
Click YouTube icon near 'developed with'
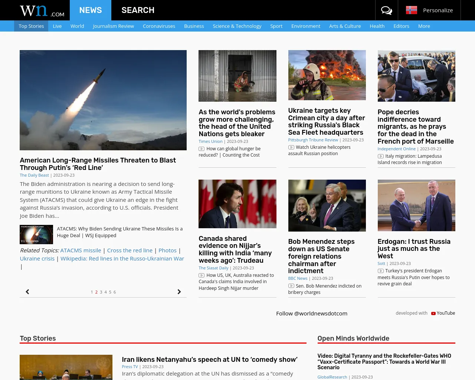pyautogui.click(x=433, y=313)
